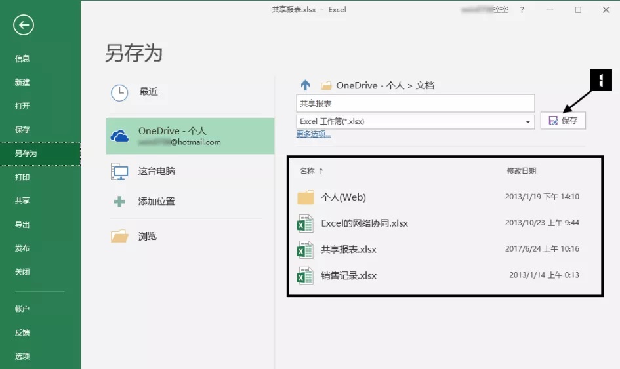The height and width of the screenshot is (369, 620).
Task: Select 新建 in the sidebar
Action: (x=22, y=82)
